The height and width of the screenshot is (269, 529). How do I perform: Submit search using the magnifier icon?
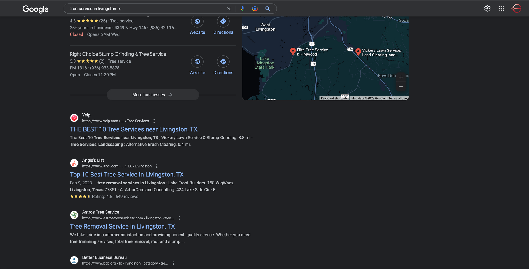268,9
